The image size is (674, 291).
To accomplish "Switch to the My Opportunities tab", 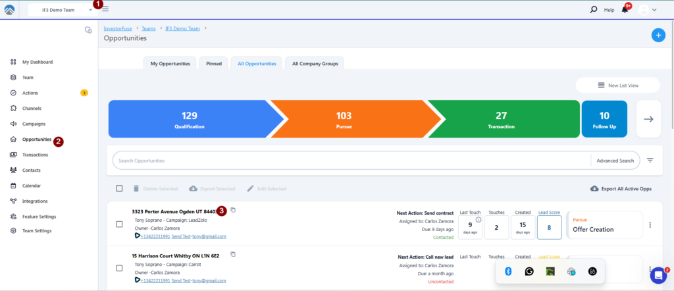I will 170,63.
